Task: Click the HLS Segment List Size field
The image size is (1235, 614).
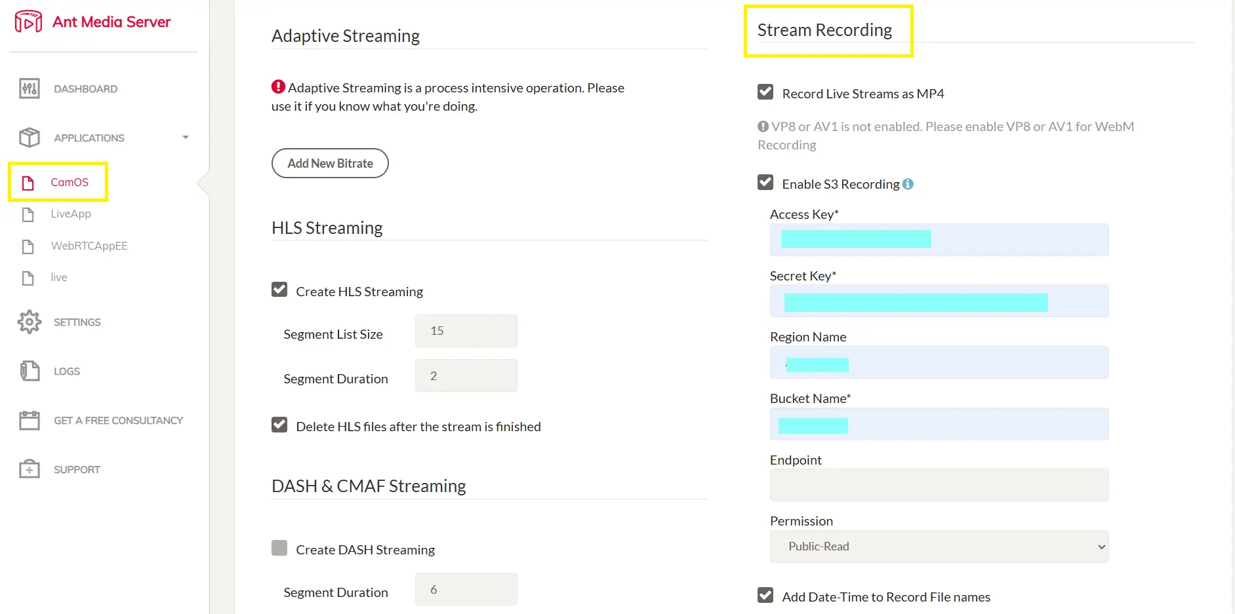Action: 466,331
